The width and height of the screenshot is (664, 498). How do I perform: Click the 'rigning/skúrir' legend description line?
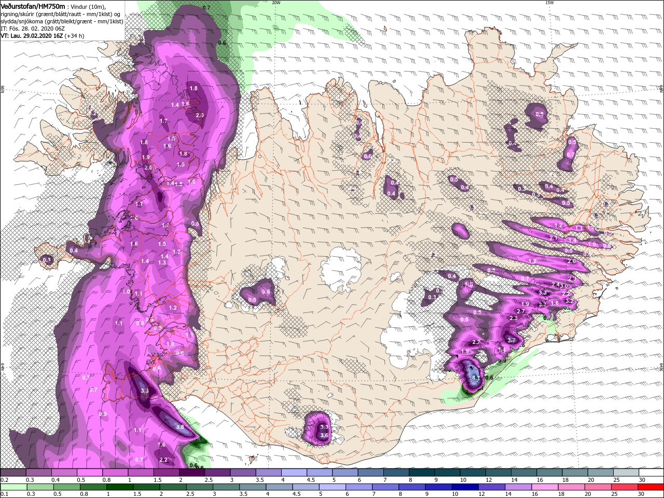tap(61, 14)
